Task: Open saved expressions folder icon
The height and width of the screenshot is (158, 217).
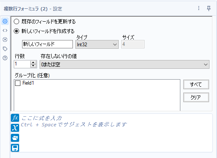Action: click(15, 138)
